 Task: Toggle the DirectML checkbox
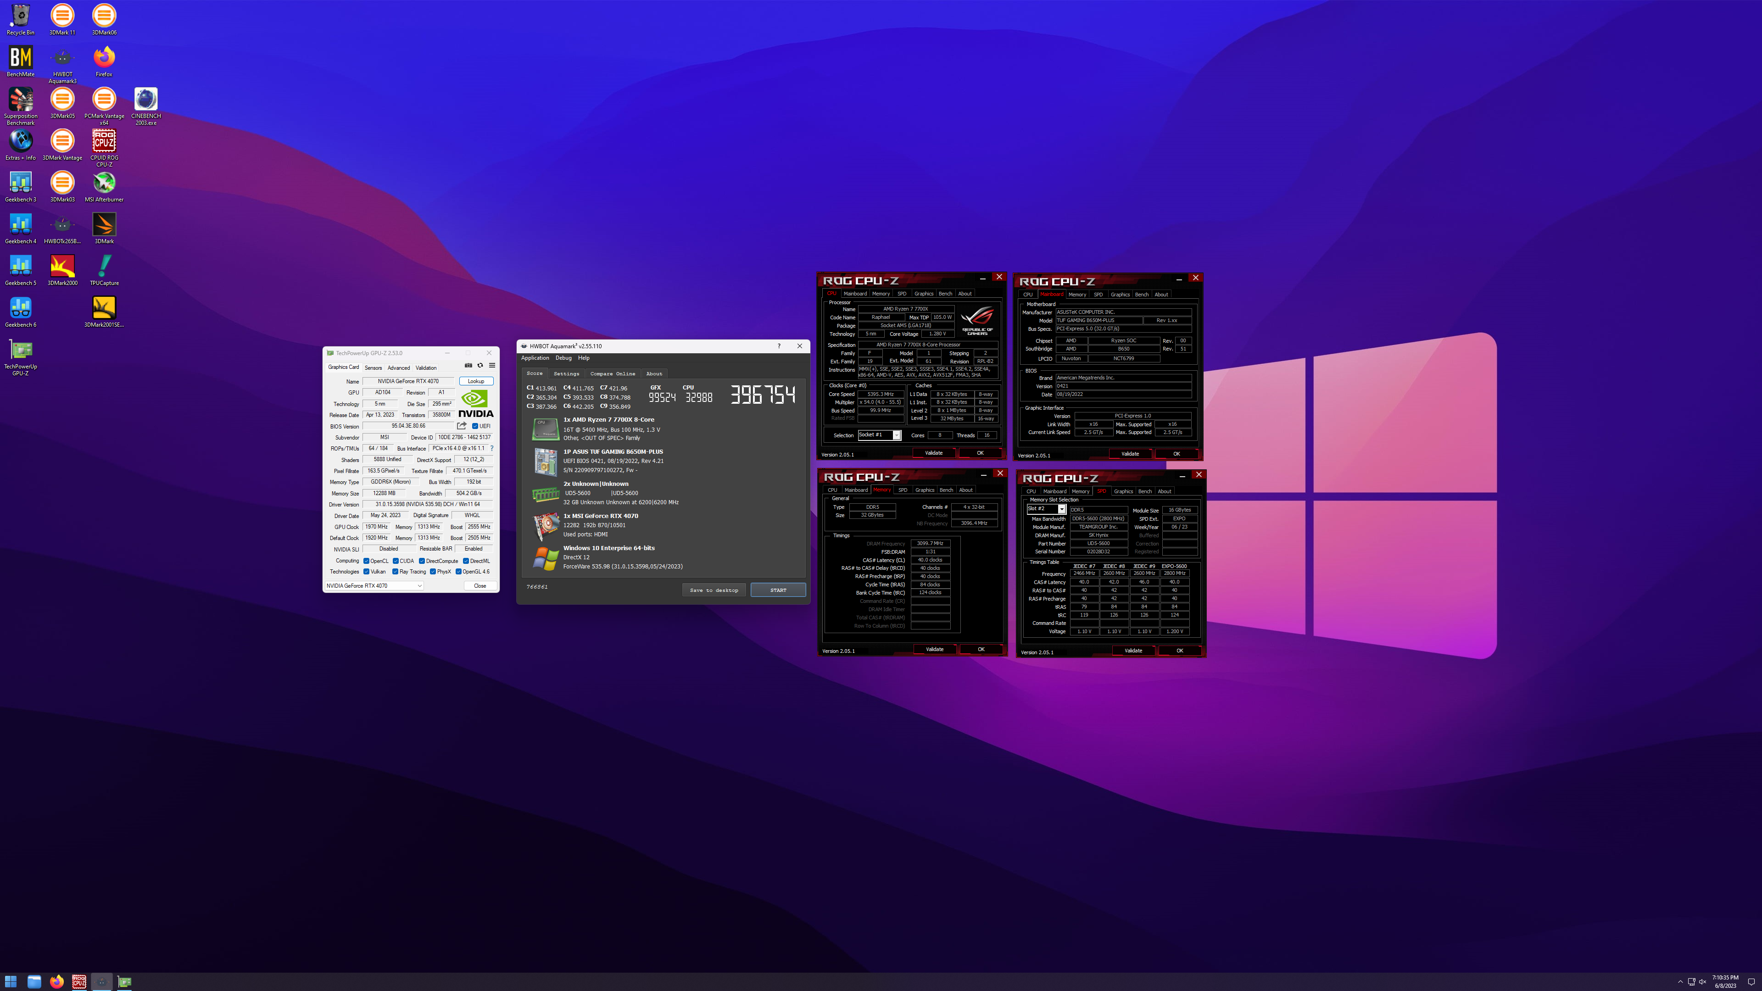tap(466, 561)
